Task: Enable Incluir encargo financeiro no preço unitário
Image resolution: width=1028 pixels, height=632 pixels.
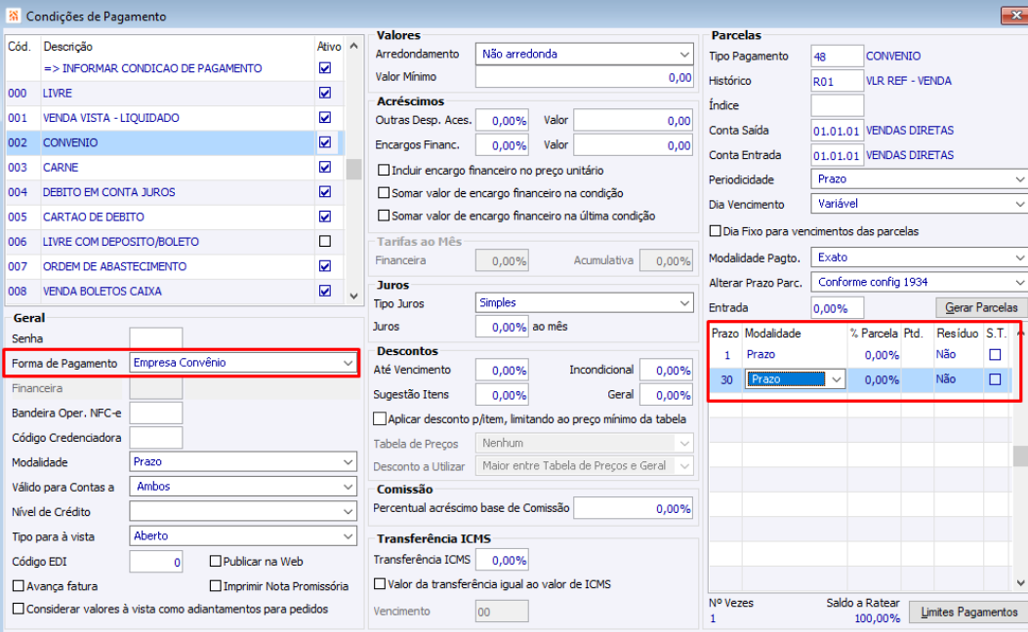Action: [384, 170]
